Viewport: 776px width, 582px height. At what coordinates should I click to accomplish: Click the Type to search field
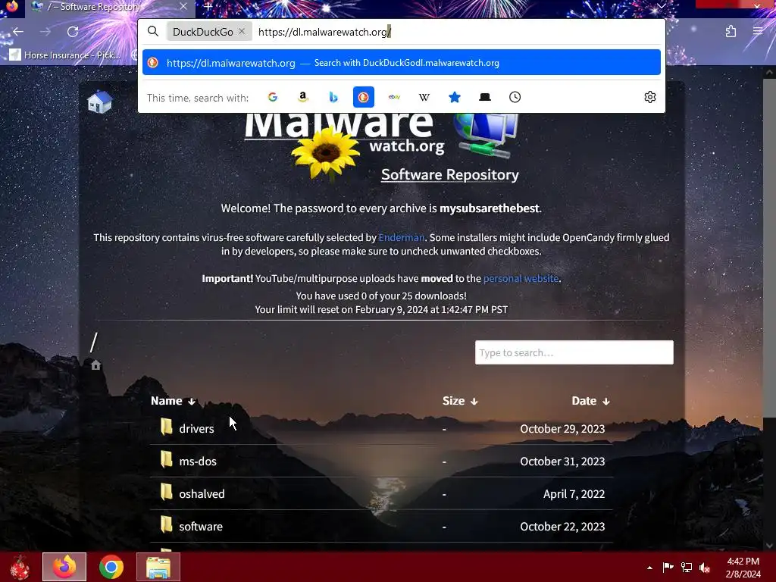[574, 352]
